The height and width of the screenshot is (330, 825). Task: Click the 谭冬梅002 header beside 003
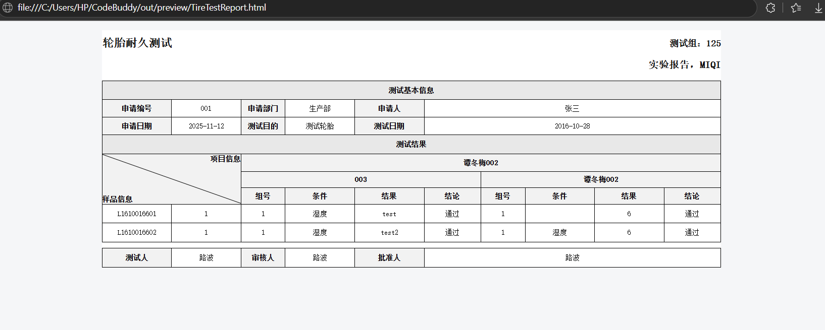click(x=601, y=179)
